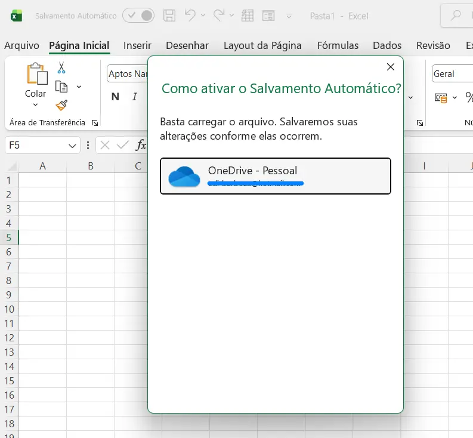Open the Desenhar tab
473x438 pixels.
point(187,45)
